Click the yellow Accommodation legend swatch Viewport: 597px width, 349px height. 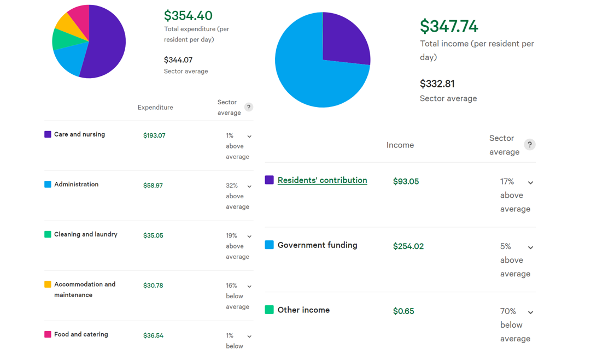48,285
